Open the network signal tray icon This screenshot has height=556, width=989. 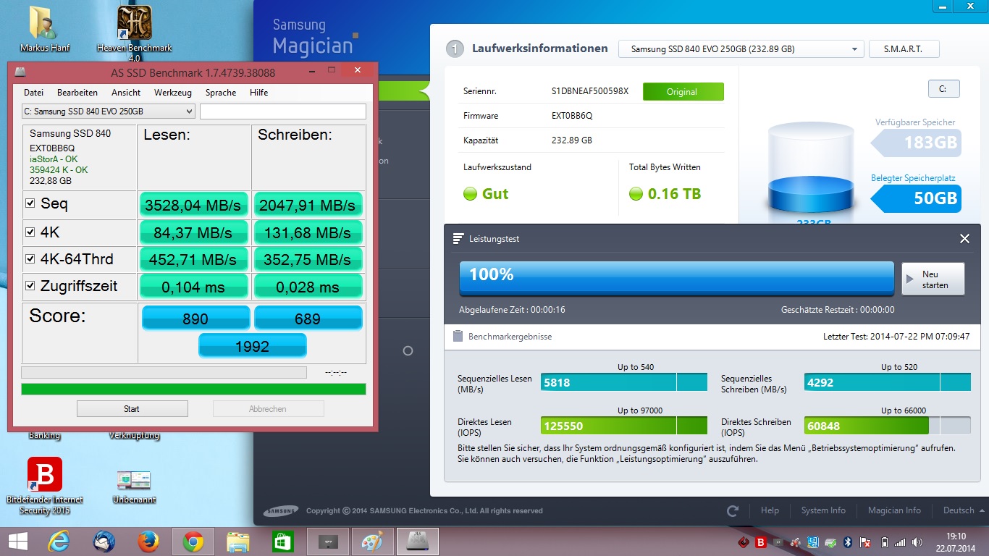pos(900,542)
